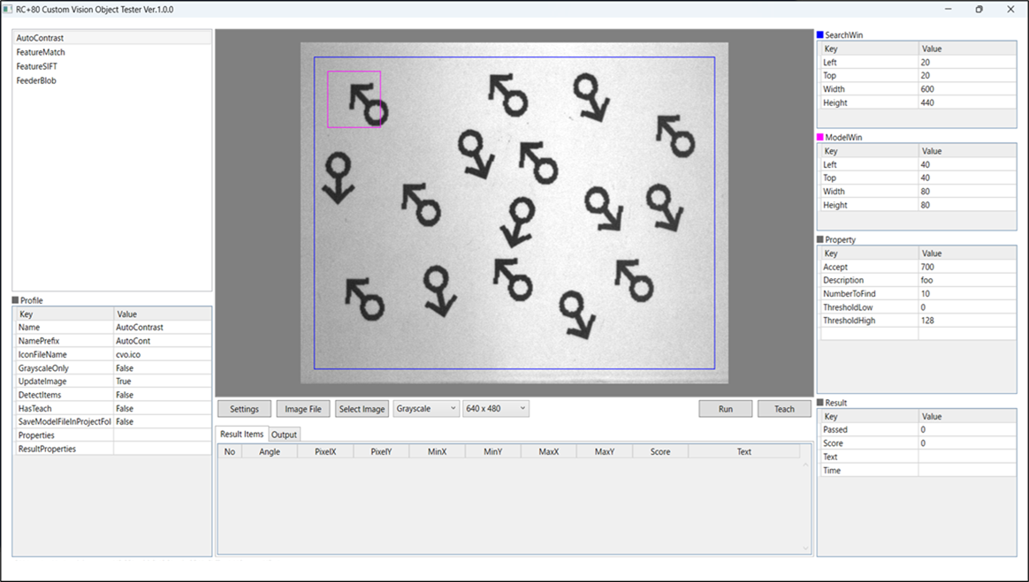Click the blue SearchWin color indicator
This screenshot has height=582, width=1029.
point(820,35)
